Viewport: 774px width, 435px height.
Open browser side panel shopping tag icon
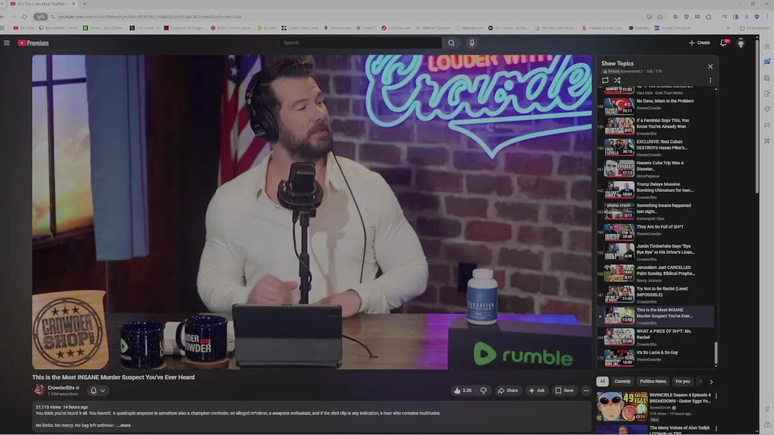point(767,109)
